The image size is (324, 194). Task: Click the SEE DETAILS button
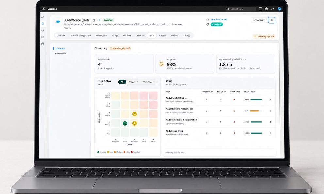(259, 20)
